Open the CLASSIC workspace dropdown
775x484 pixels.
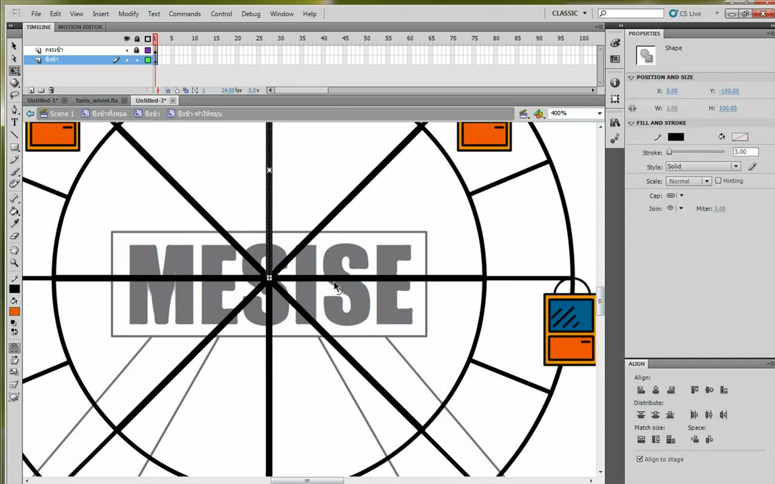[569, 13]
